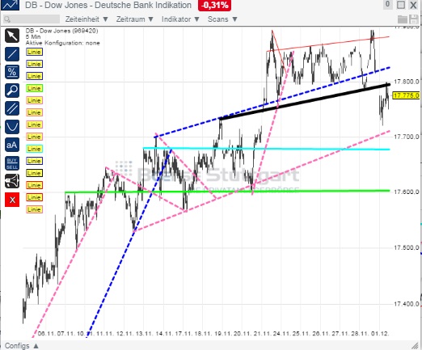Screen dimensions: 422x350
Task: Click the 17.500,0 price axis label
Action: click(x=407, y=247)
